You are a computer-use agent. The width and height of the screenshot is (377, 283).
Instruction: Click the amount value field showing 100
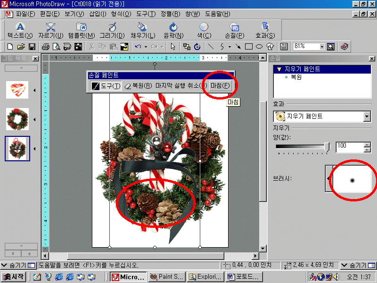350,147
